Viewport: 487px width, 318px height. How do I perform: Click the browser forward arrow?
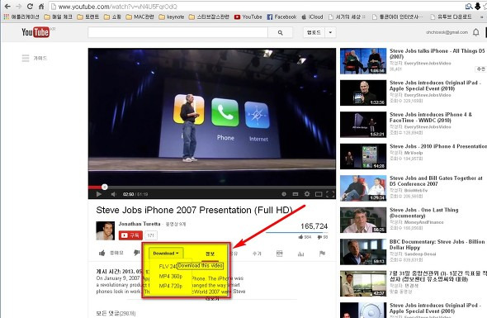(18, 7)
